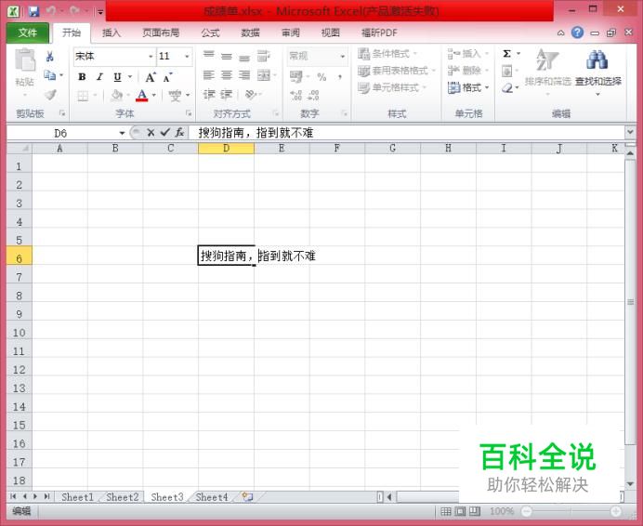Screen dimensions: 643x526
Task: Click the AutoSum sigma icon
Action: (x=506, y=54)
